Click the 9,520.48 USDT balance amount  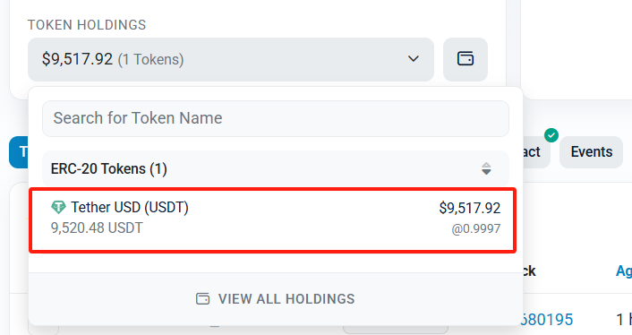pyautogui.click(x=97, y=228)
